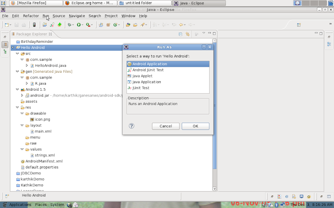334x208 pixels.
Task: Collapse the Hello Android project node
Action: tap(13, 47)
